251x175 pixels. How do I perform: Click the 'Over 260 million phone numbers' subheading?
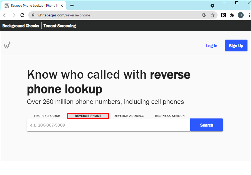coord(105,102)
